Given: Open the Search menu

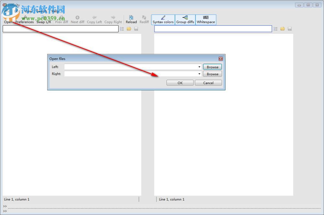Looking at the screenshot, I should [x=41, y=11].
